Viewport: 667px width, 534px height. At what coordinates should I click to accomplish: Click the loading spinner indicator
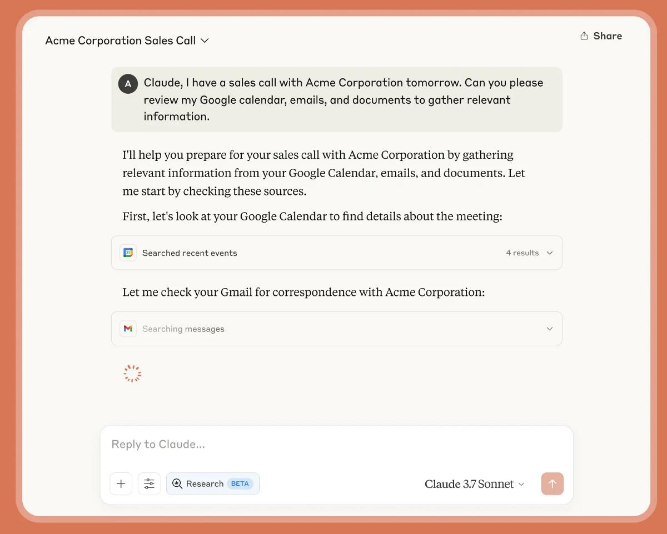[x=132, y=373]
